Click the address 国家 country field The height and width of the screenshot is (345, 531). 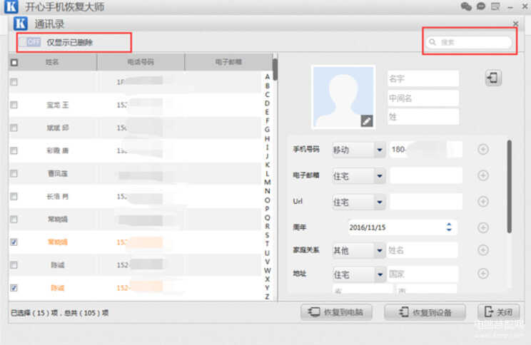coord(423,274)
